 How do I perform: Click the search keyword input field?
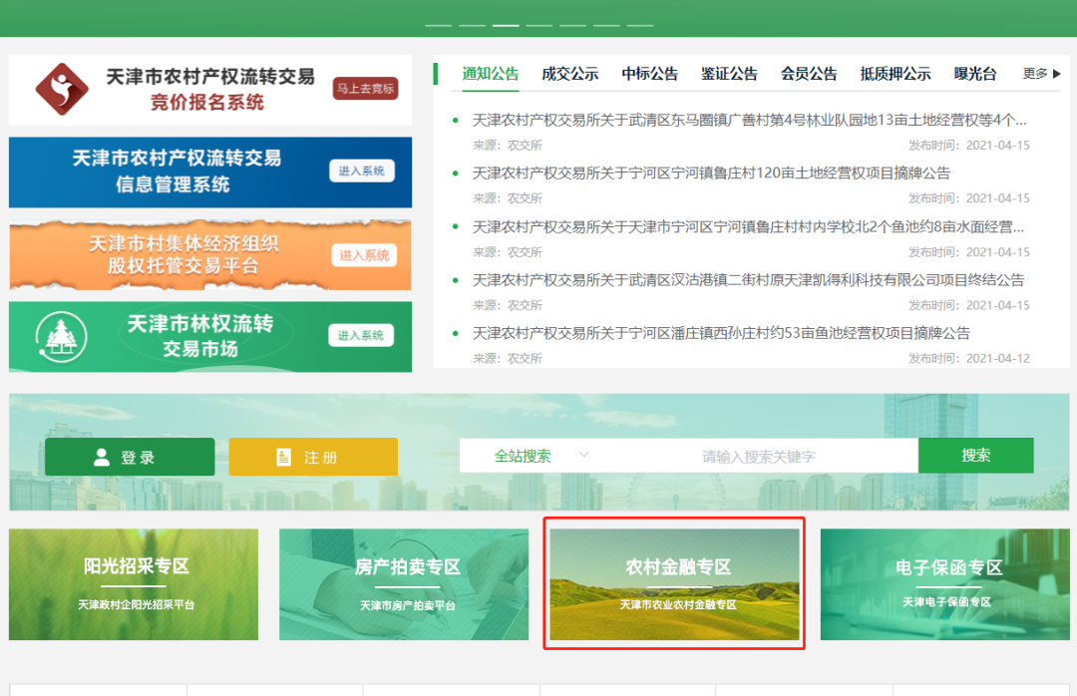click(x=758, y=456)
